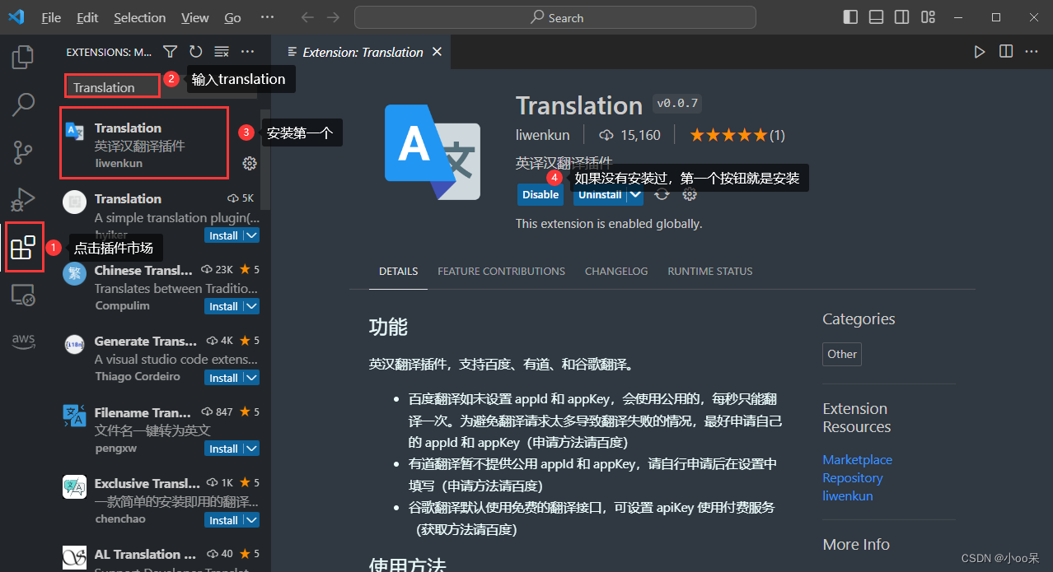The height and width of the screenshot is (572, 1053).
Task: Click the manage gear icon beside Uninstall
Action: [x=690, y=194]
